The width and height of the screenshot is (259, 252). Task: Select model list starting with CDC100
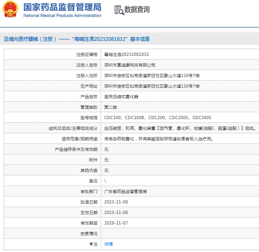click(x=157, y=118)
